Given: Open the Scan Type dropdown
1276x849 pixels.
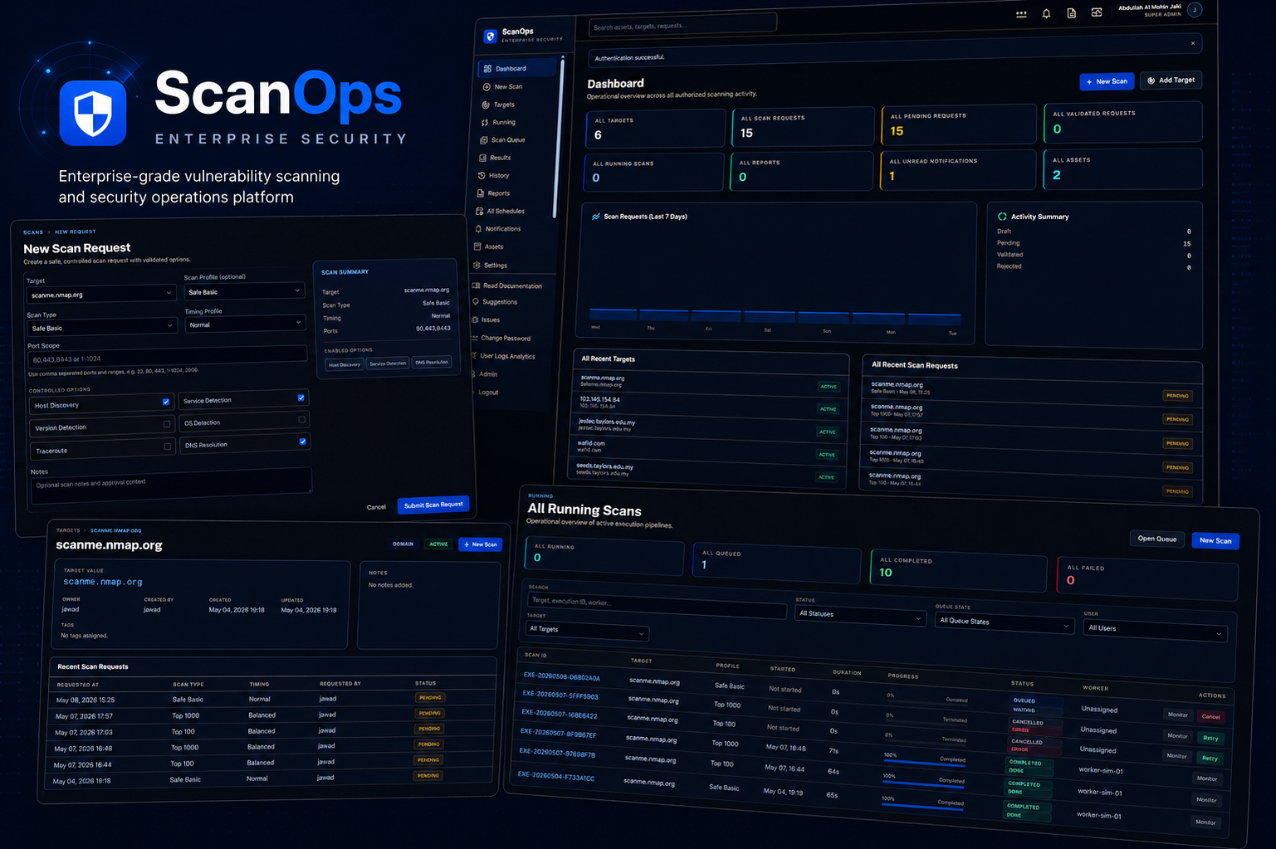Looking at the screenshot, I should coord(102,327).
